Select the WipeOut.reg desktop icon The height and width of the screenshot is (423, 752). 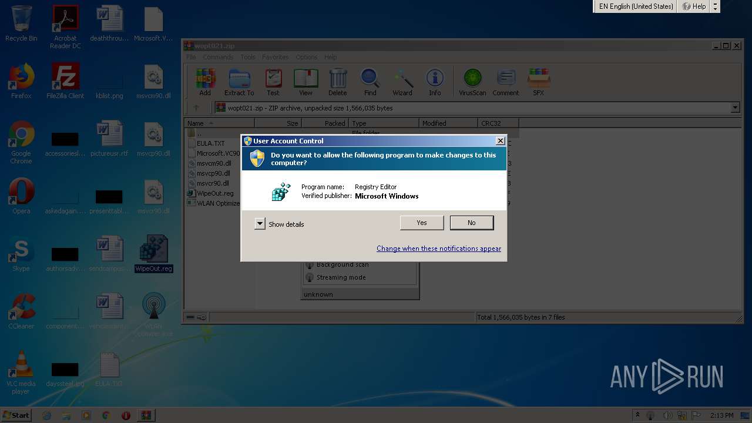pyautogui.click(x=154, y=254)
